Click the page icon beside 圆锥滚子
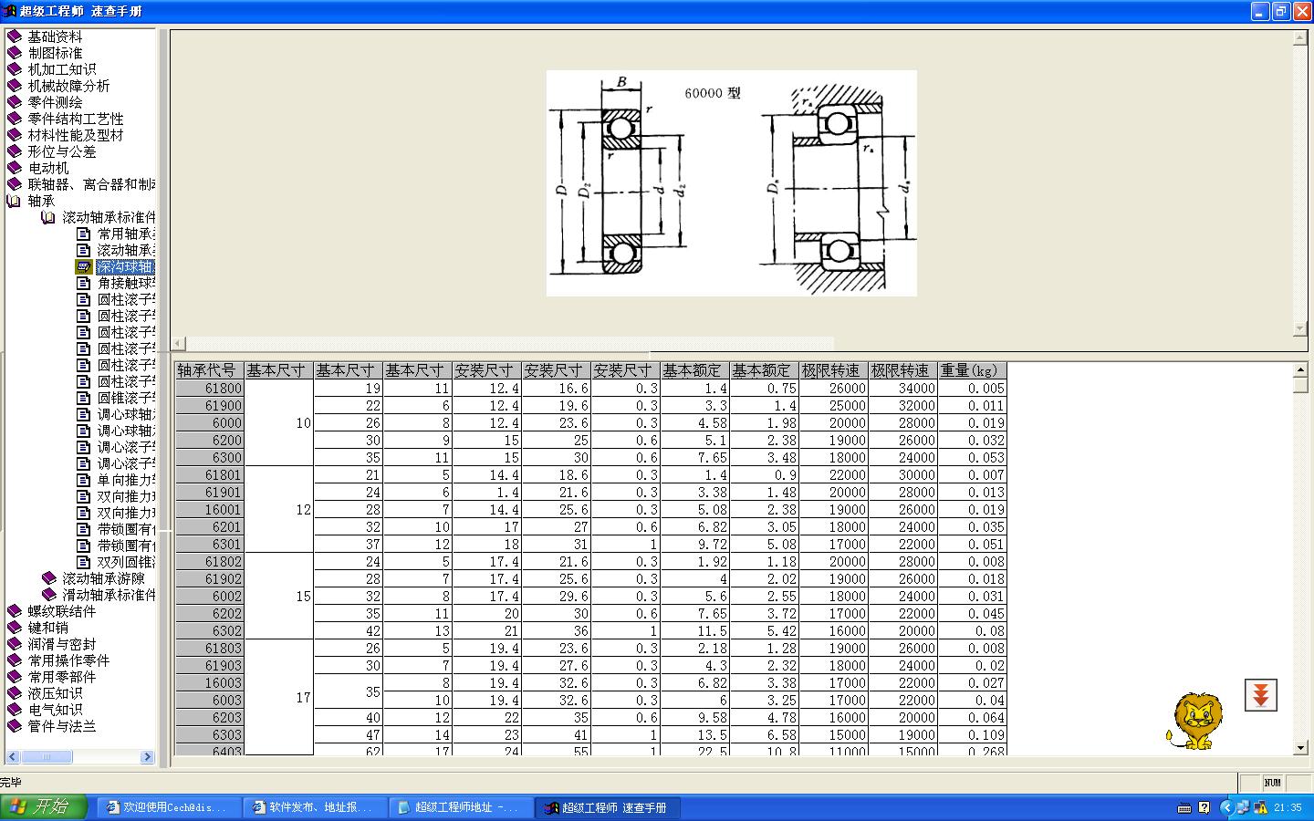The height and width of the screenshot is (821, 1314). pos(84,398)
